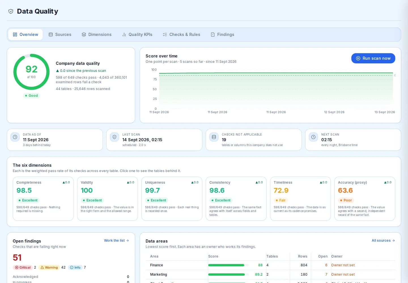Open the All sources link
408x283 pixels.
coord(383,241)
